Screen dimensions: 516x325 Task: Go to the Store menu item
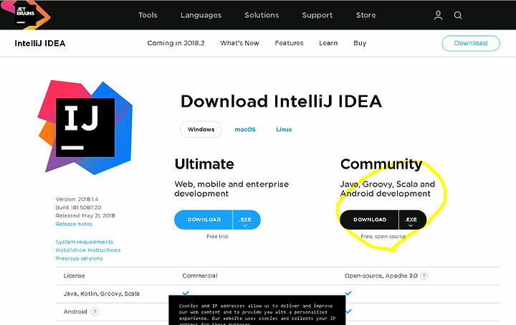pyautogui.click(x=365, y=15)
